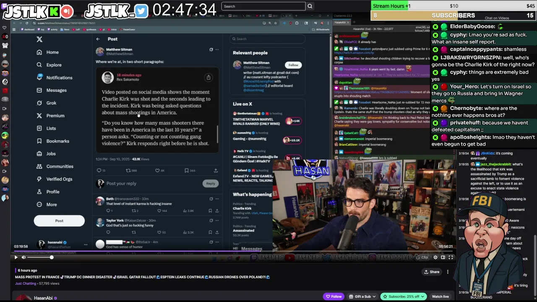Open the X logo home icon
This screenshot has height=302, width=537.
(39, 39)
